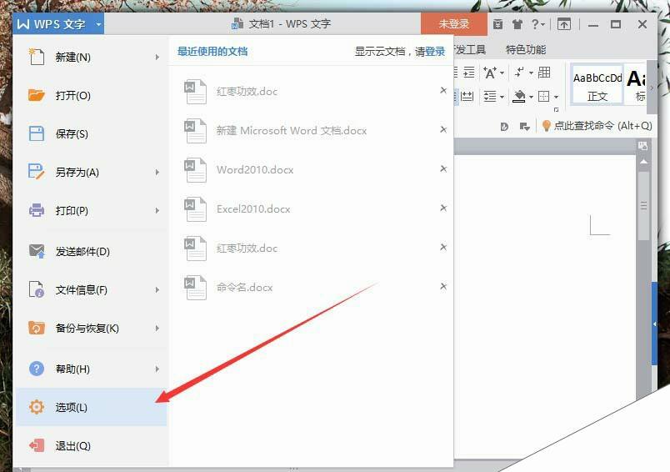
Task: Click the hide-ribbon up arrow icon
Action: coord(564,24)
